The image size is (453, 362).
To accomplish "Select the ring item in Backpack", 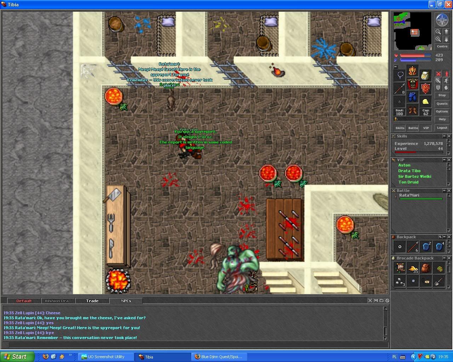I will coord(400,247).
